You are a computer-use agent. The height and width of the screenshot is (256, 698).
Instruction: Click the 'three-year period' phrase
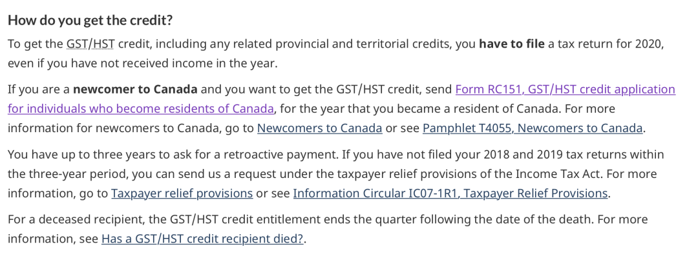(x=72, y=174)
